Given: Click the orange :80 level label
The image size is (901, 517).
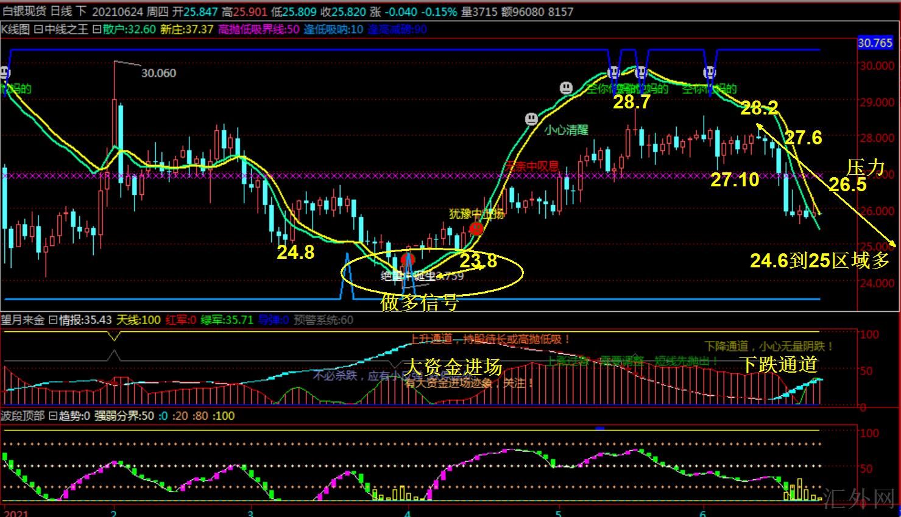Looking at the screenshot, I should point(200,417).
